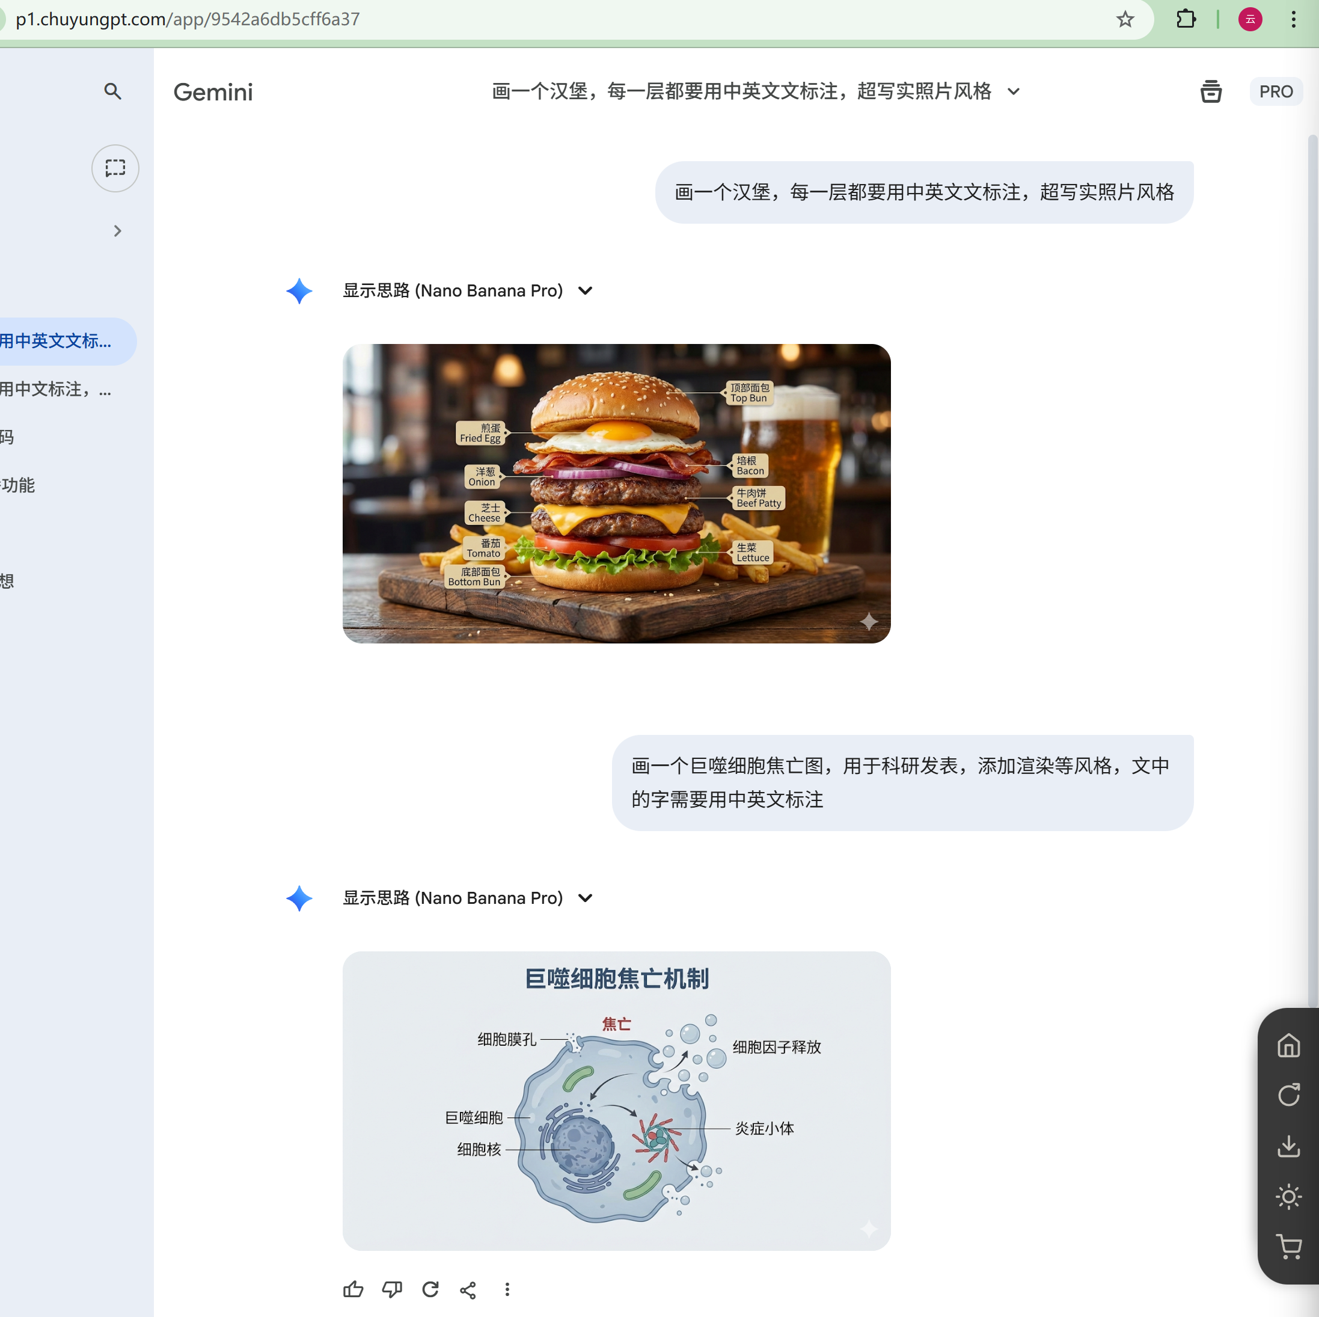Open the generated hamburger image

616,493
